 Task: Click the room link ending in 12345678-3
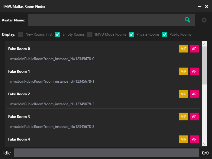(52, 127)
